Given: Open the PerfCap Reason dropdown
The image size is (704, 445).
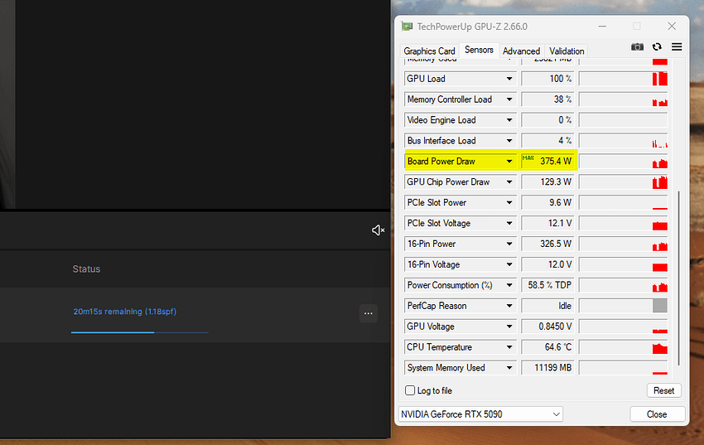Looking at the screenshot, I should 509,306.
